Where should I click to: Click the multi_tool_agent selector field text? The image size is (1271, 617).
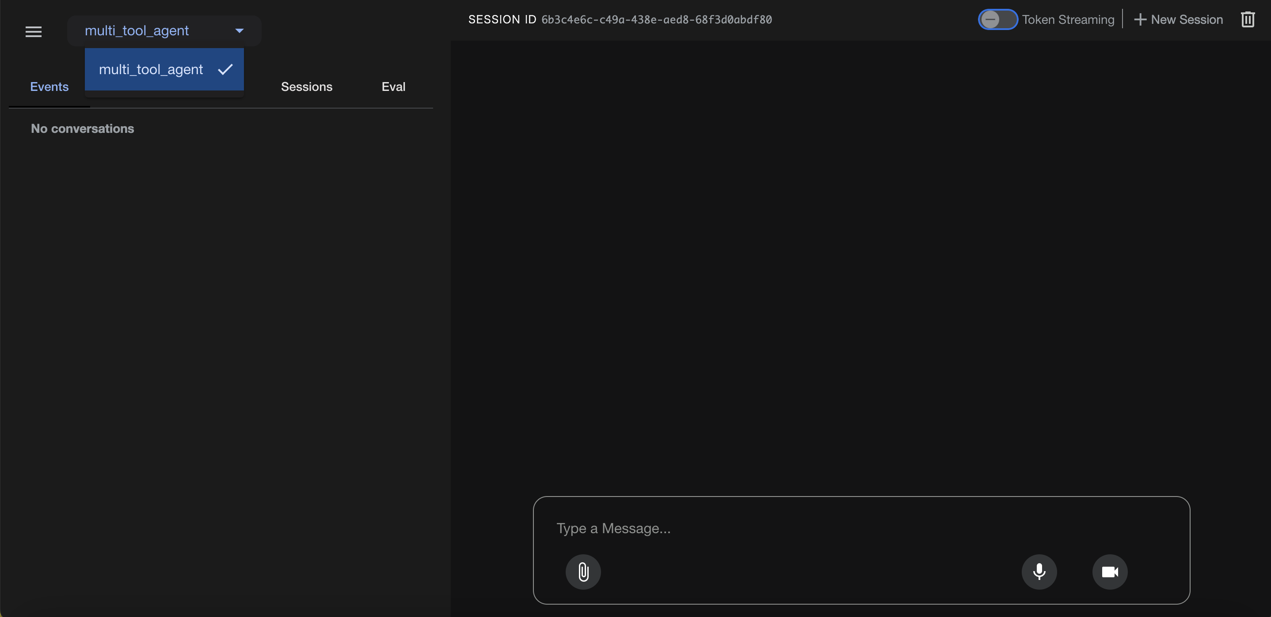tap(137, 30)
